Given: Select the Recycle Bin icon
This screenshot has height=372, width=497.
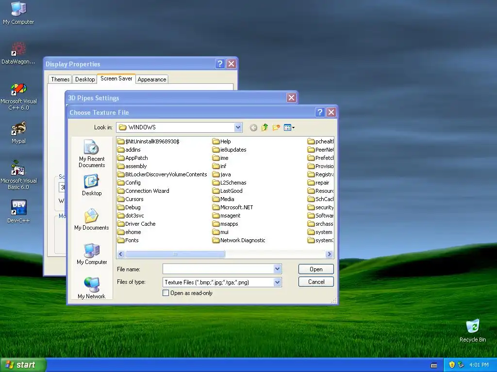Looking at the screenshot, I should (x=473, y=331).
